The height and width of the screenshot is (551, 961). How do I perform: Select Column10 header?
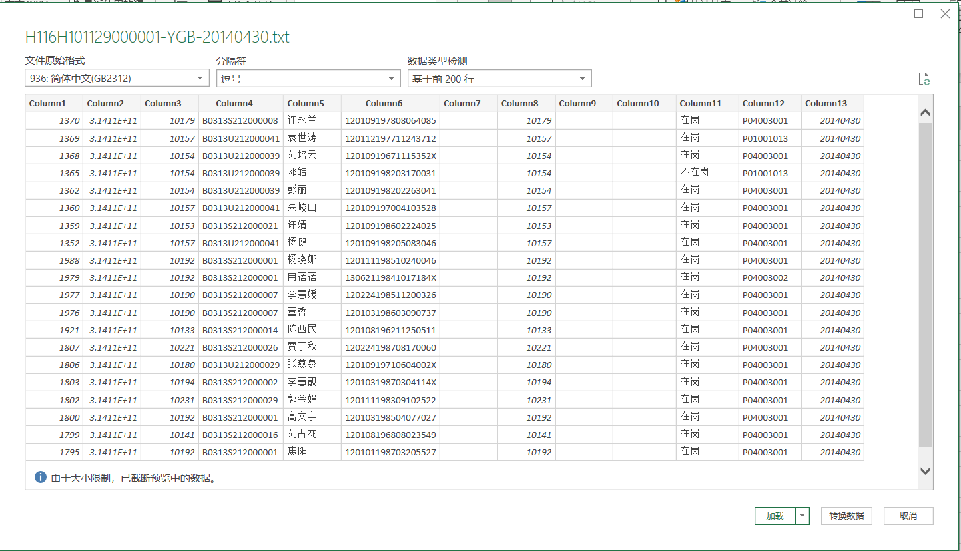[645, 103]
